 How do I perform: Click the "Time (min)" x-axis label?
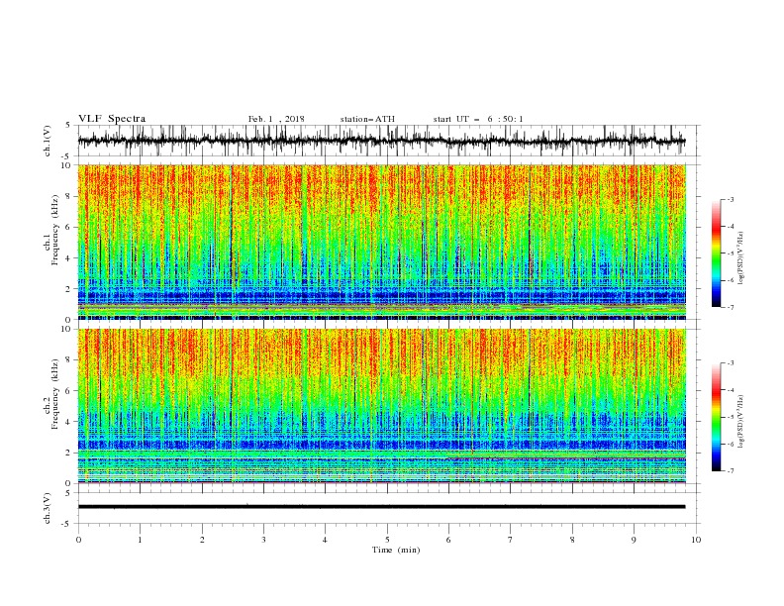(x=396, y=550)
